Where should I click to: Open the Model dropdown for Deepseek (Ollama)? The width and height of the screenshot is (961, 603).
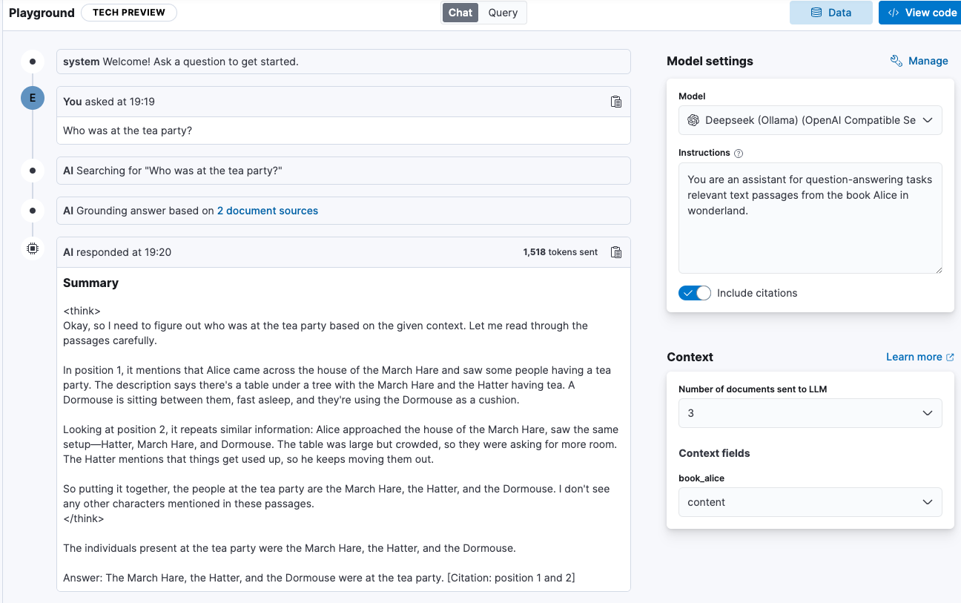[x=810, y=120]
